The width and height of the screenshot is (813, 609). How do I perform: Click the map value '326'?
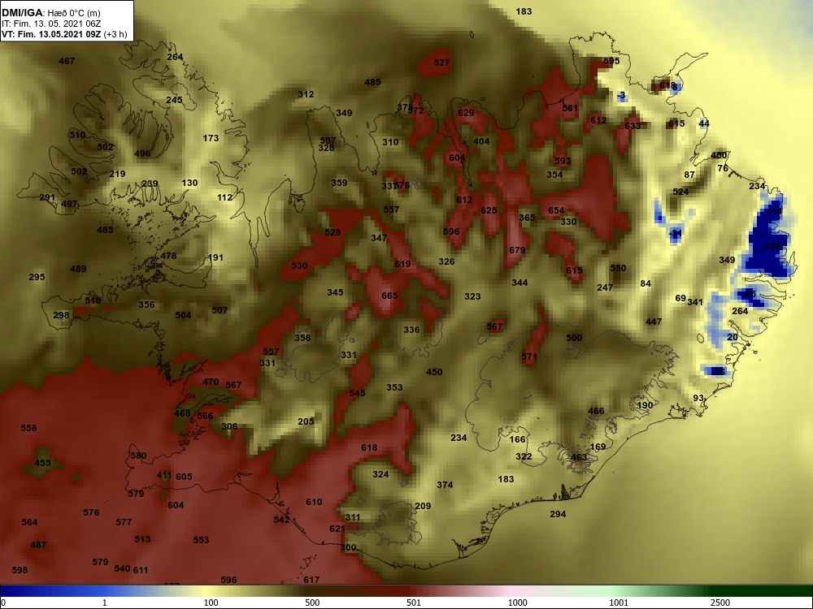pos(446,261)
